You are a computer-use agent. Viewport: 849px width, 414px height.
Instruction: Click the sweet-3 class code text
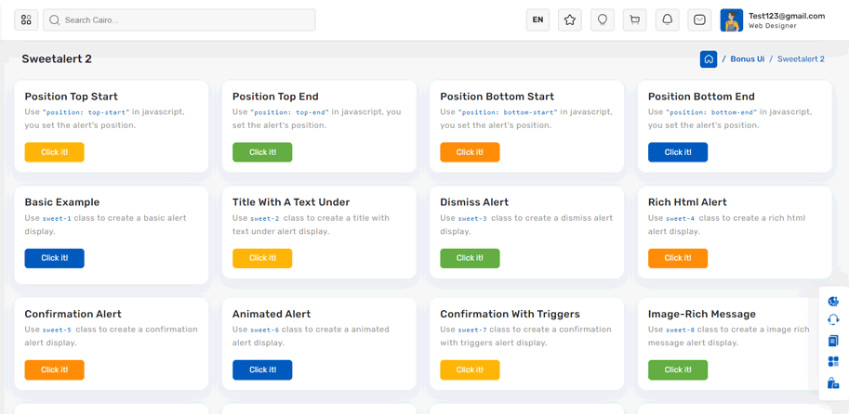coord(472,218)
